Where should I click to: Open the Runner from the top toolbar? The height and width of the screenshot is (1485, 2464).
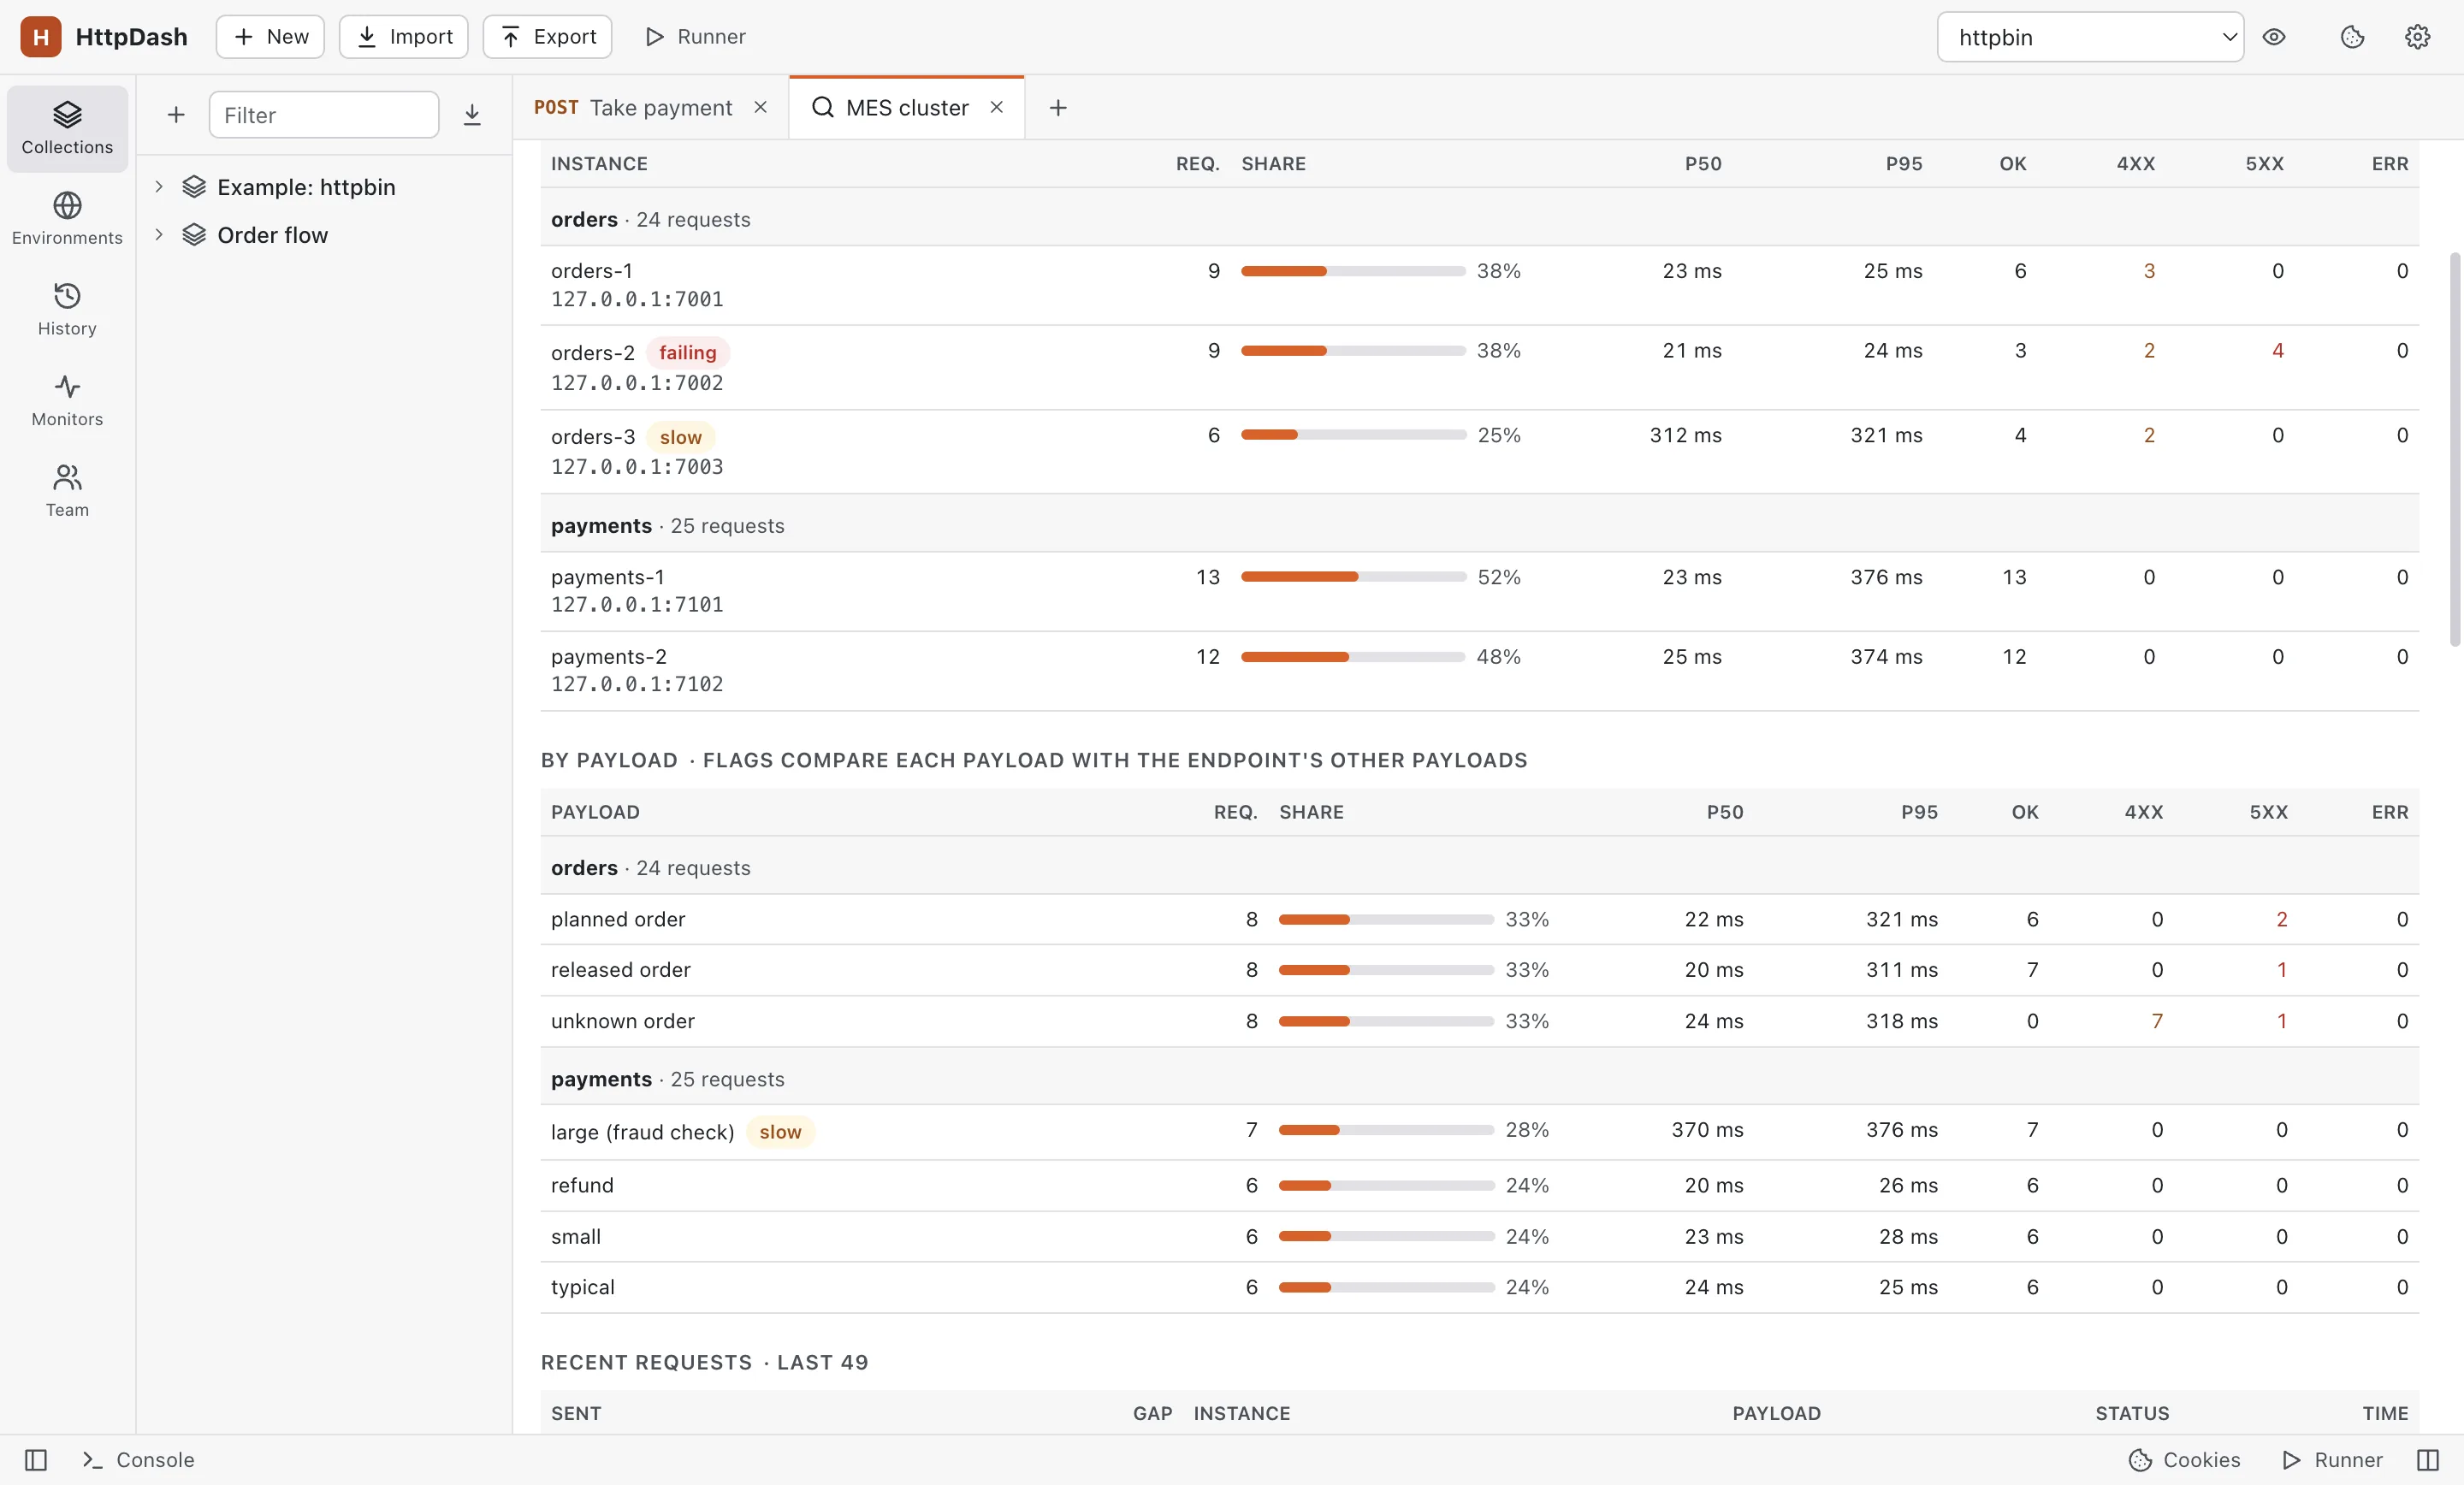(695, 37)
